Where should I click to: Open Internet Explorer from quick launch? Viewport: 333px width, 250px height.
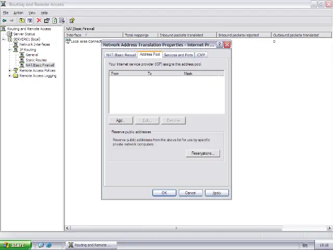tap(49, 245)
